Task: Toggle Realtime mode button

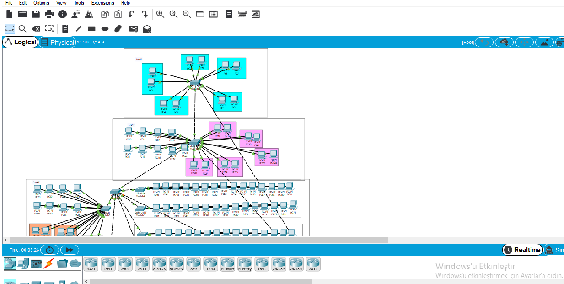Action: coord(522,250)
